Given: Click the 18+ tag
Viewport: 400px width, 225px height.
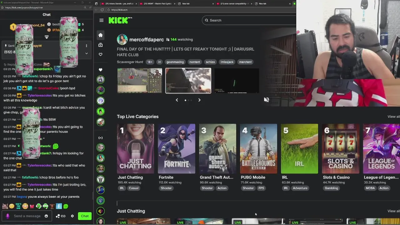Looking at the screenshot, I should coord(150,62).
